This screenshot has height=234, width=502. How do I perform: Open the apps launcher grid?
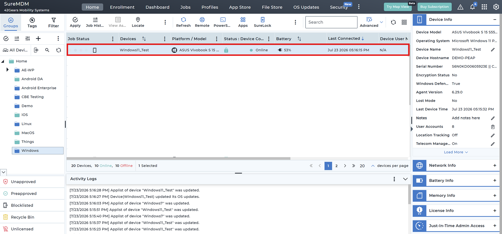click(484, 7)
